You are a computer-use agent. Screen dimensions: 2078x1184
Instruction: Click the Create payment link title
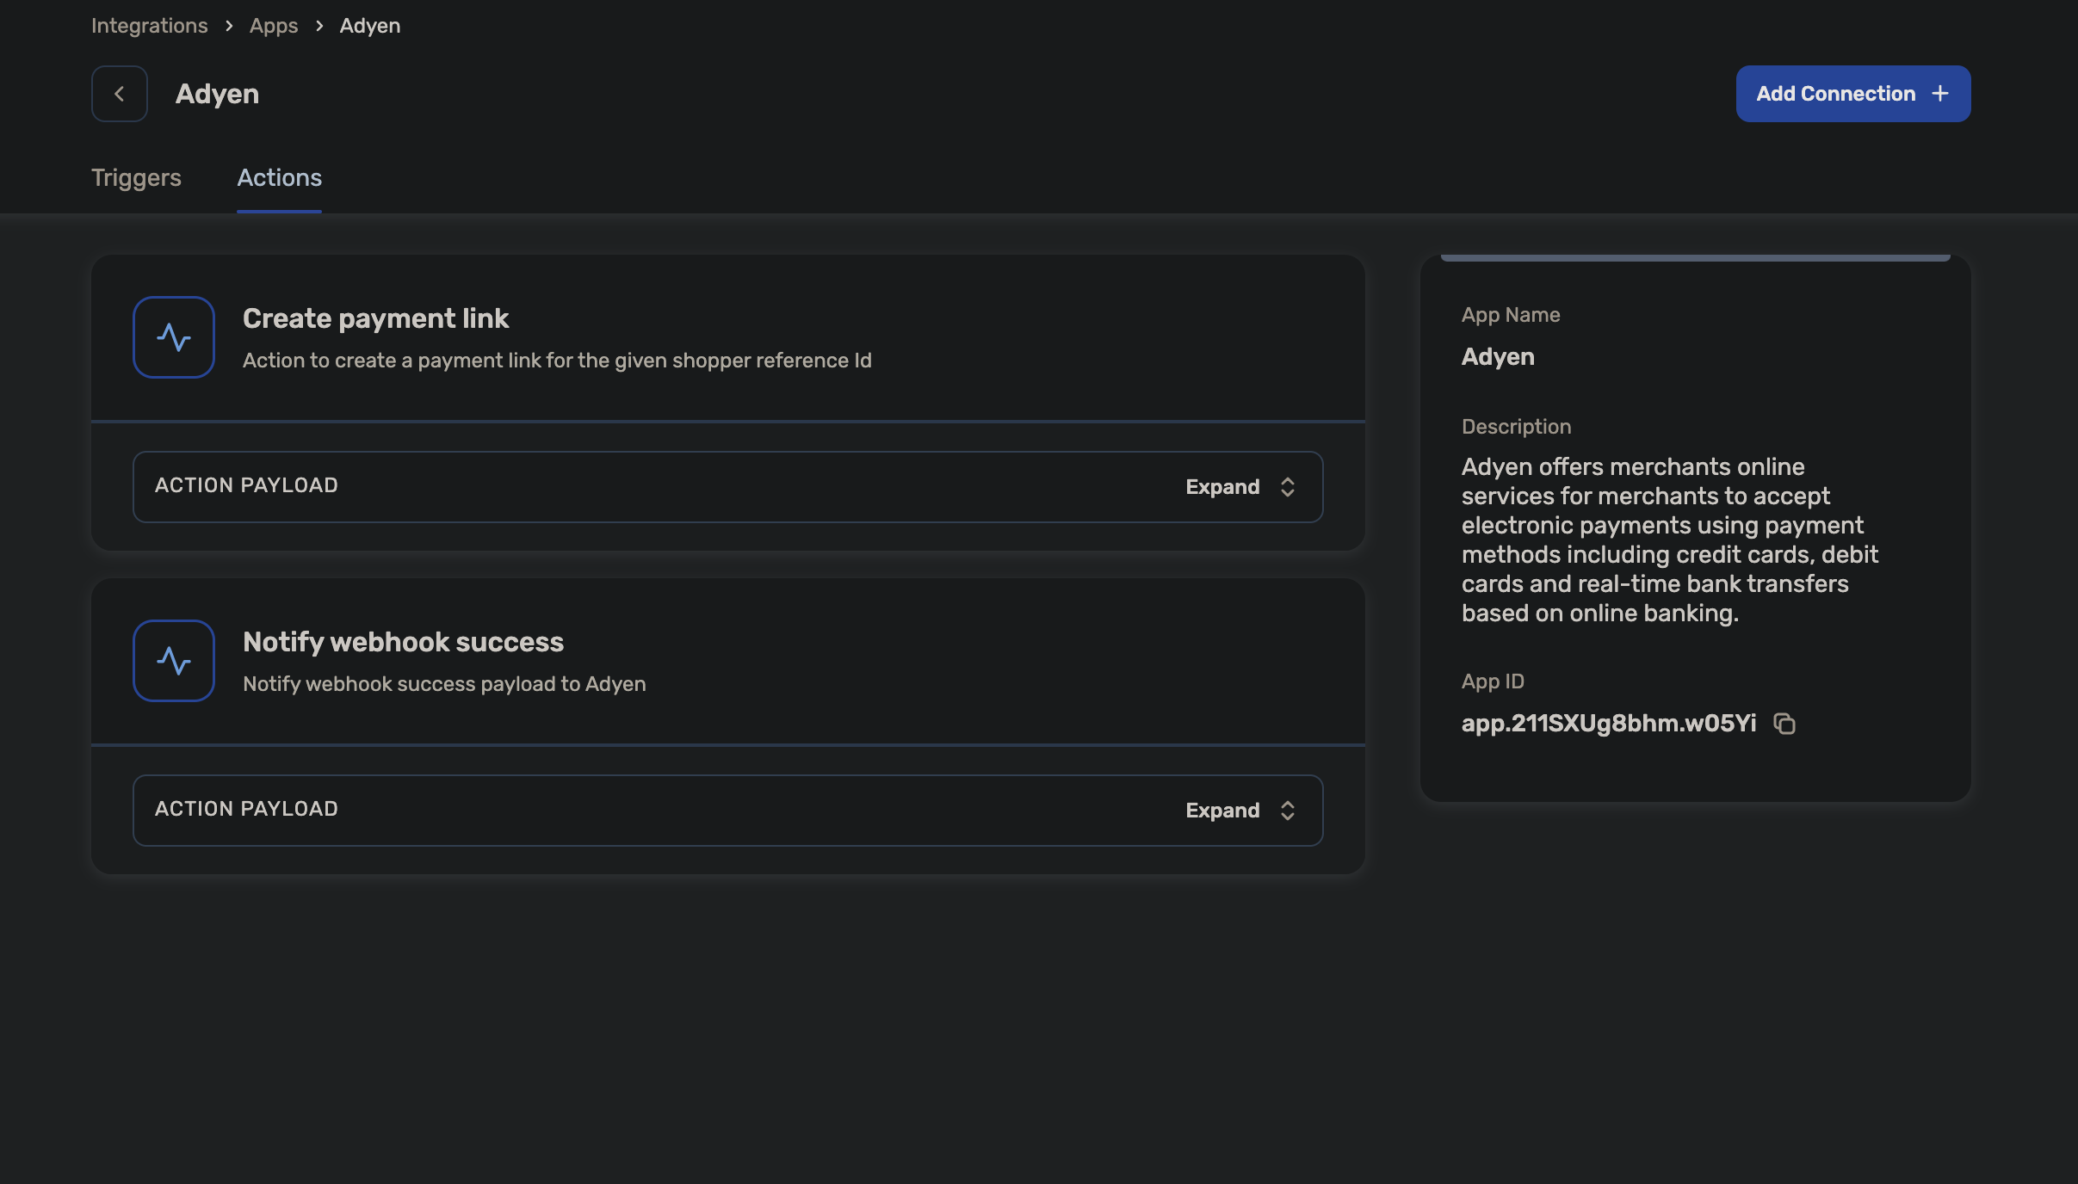coord(375,318)
